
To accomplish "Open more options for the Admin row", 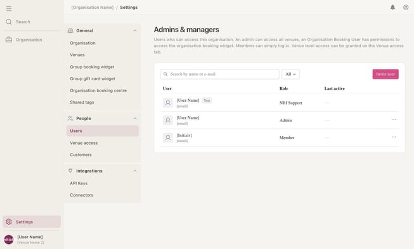I will pos(394,119).
